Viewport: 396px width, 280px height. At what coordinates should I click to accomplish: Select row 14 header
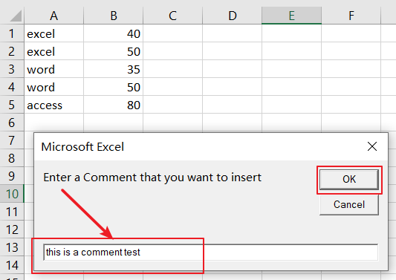click(x=12, y=265)
